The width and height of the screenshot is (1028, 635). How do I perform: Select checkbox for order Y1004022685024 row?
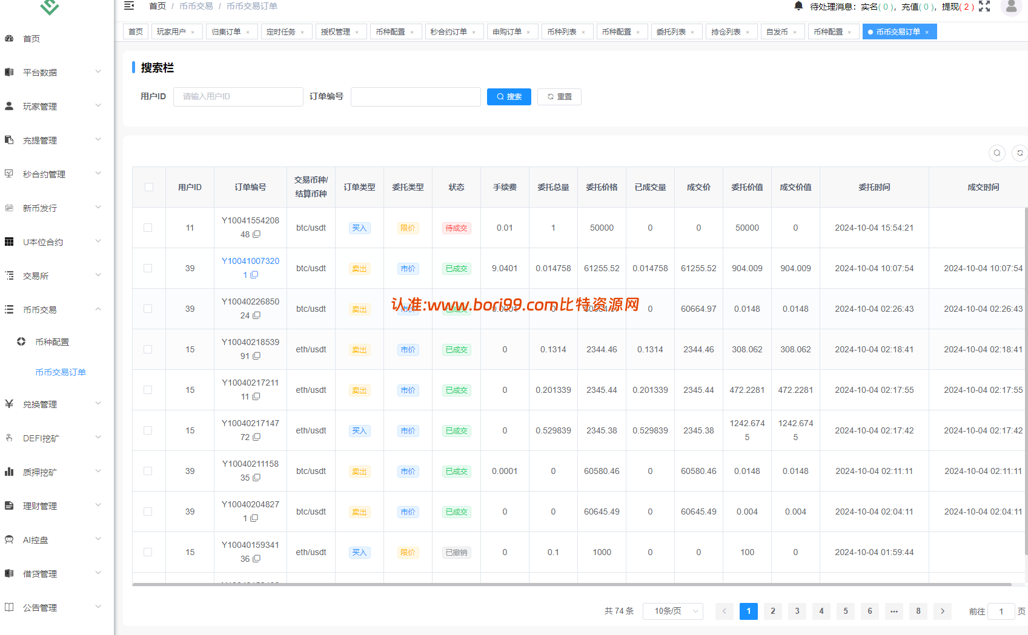pyautogui.click(x=148, y=309)
